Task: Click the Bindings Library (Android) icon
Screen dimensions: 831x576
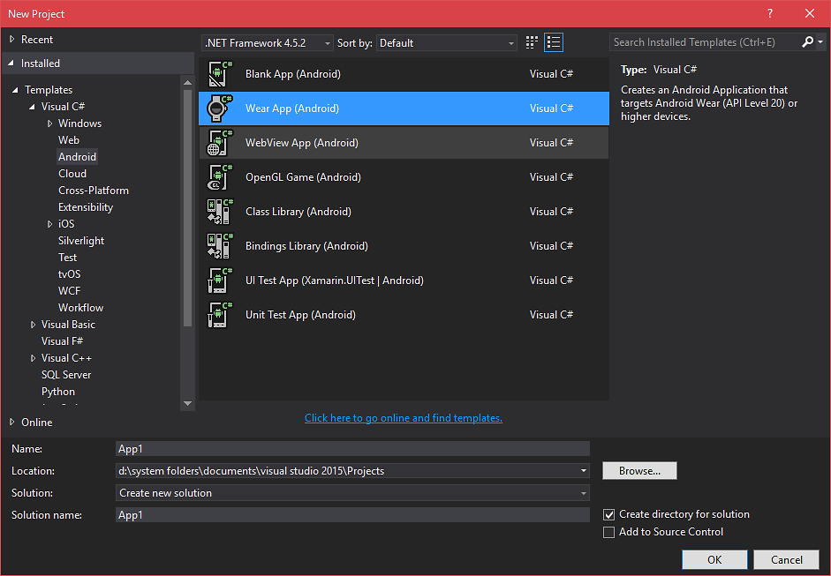Action: 220,246
